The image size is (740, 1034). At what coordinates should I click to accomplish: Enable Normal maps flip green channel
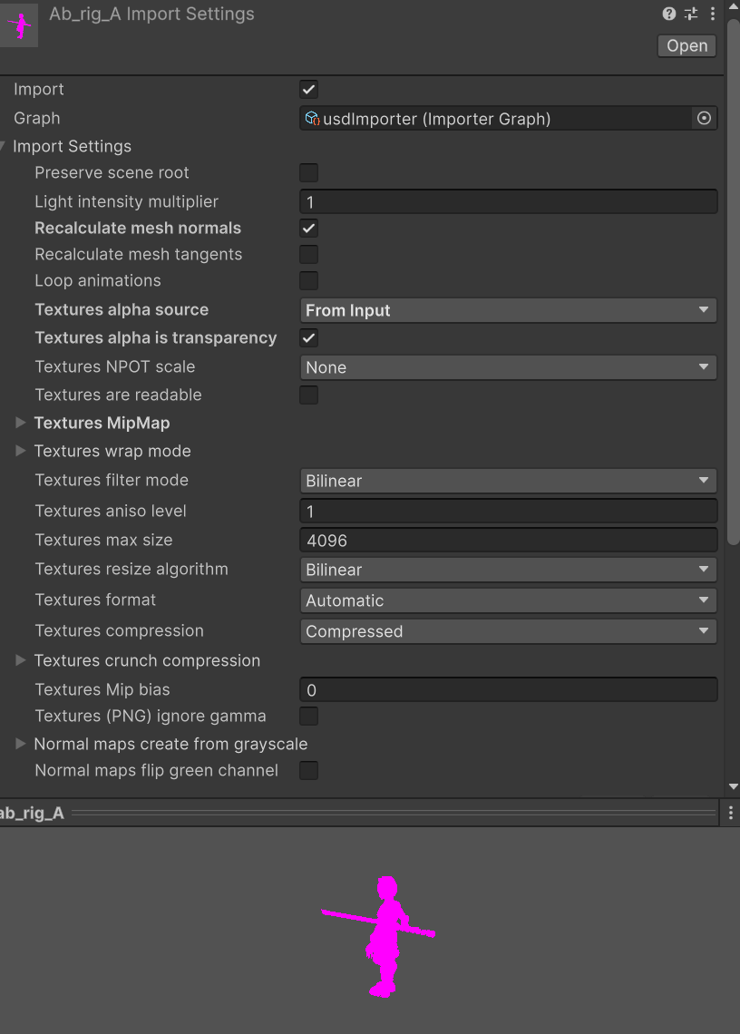coord(308,770)
